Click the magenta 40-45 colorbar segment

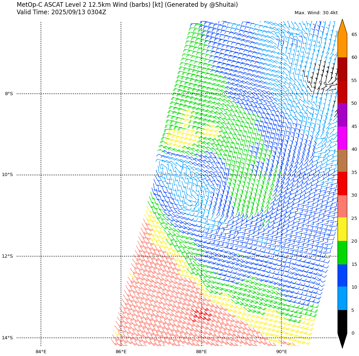point(342,138)
